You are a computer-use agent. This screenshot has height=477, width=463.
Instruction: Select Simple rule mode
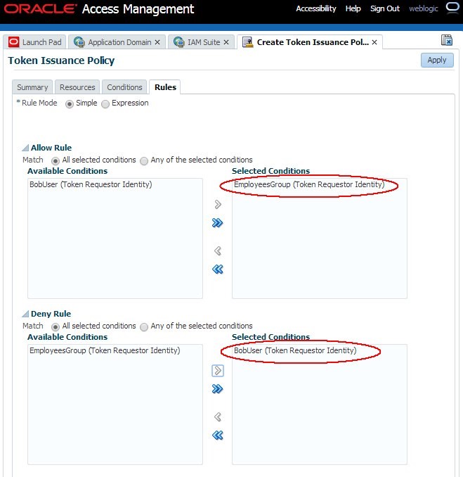(x=70, y=104)
